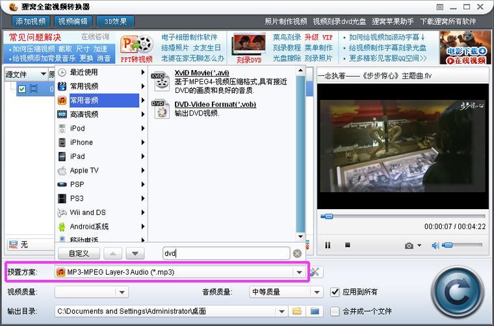Open the snapshot camera dropdown arrow

(419, 245)
